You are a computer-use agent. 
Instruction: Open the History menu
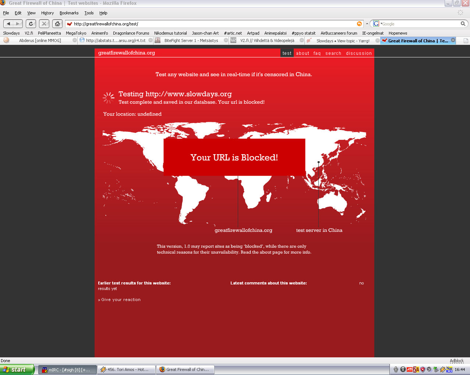(47, 13)
